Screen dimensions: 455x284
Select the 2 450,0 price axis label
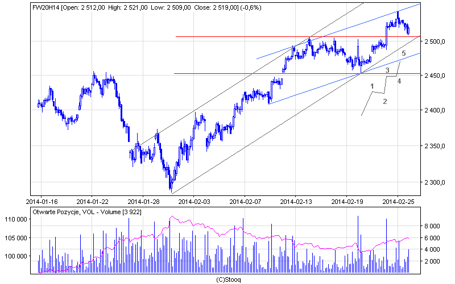[x=435, y=76]
